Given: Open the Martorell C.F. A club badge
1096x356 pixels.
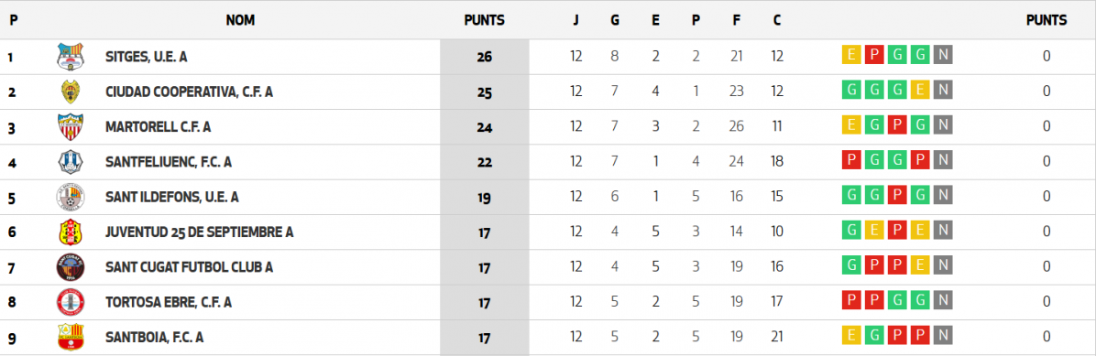Looking at the screenshot, I should (70, 127).
